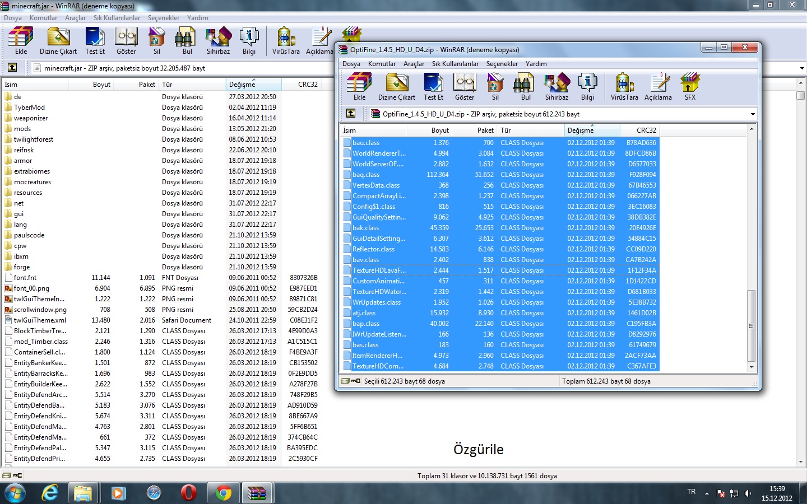Open the Windows Start menu
Screen dimensions: 807x504
click(x=15, y=493)
